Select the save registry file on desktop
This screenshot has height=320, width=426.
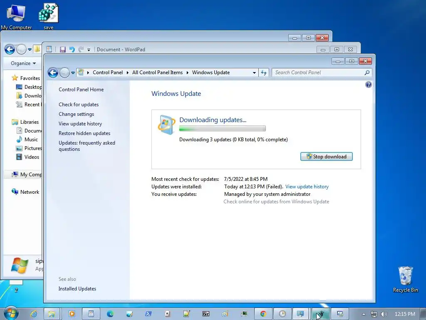tap(48, 16)
